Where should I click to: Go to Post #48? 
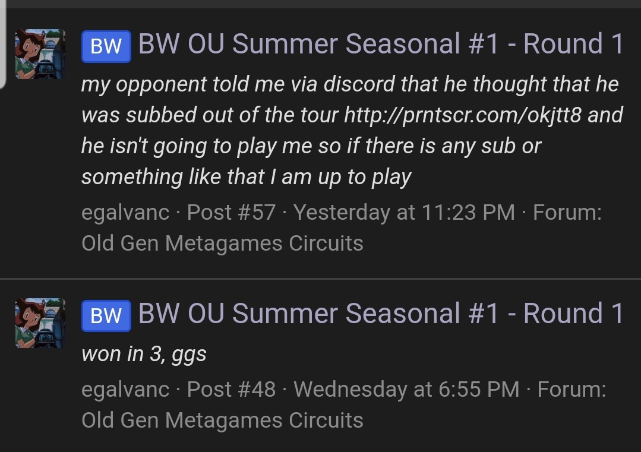click(231, 389)
